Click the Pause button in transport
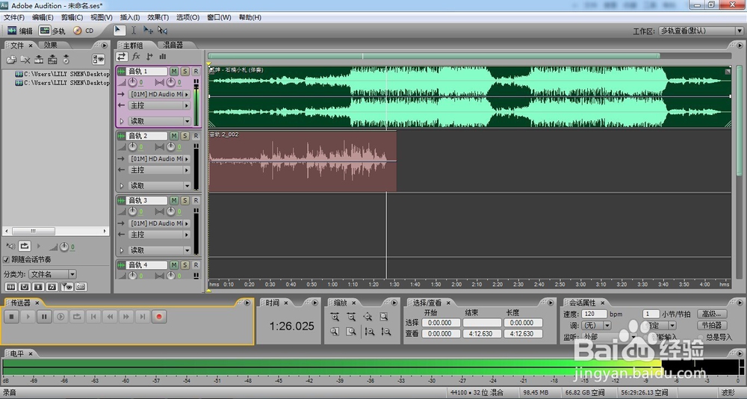Viewport: 747px width, 399px height. (x=44, y=317)
